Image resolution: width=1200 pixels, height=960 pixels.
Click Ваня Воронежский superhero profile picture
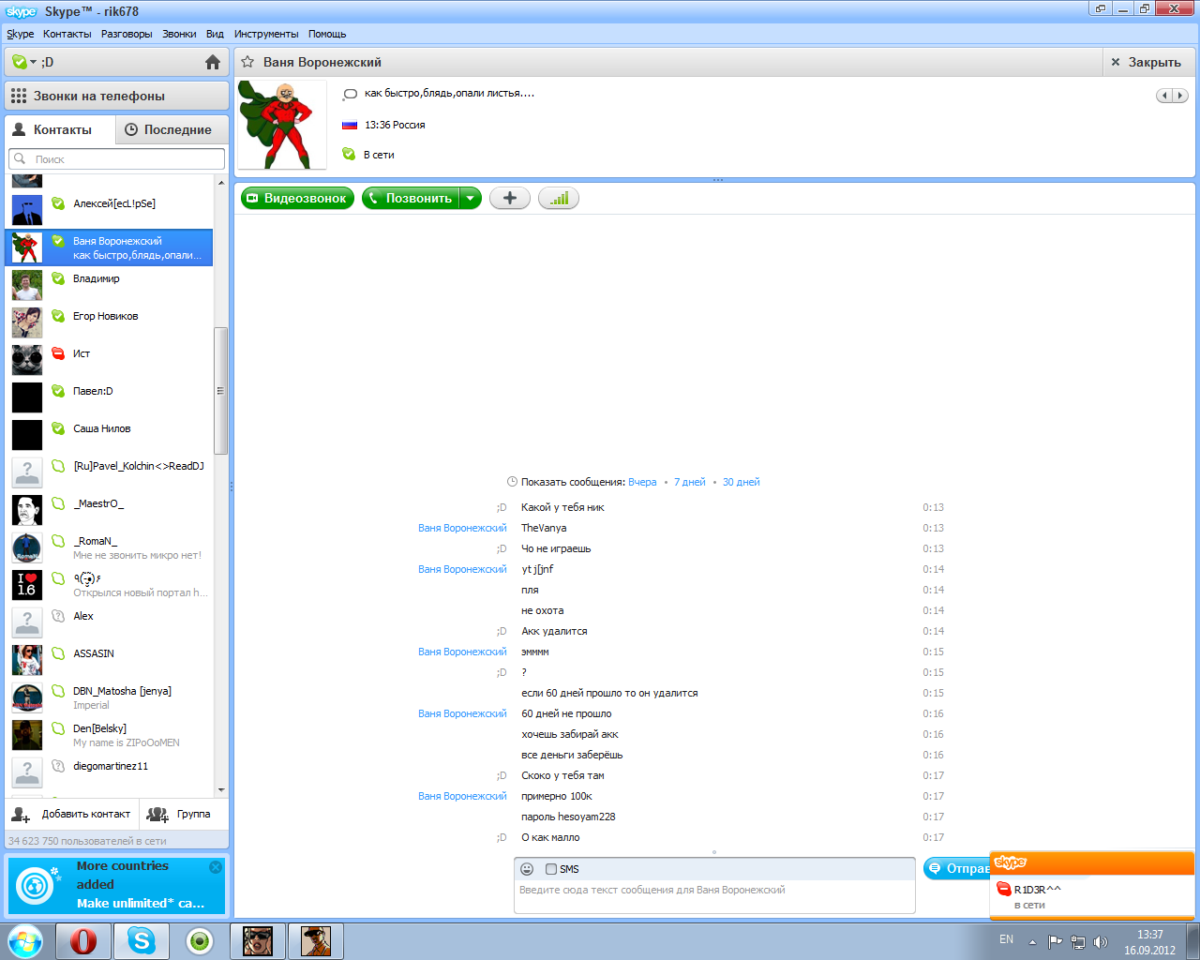click(281, 125)
